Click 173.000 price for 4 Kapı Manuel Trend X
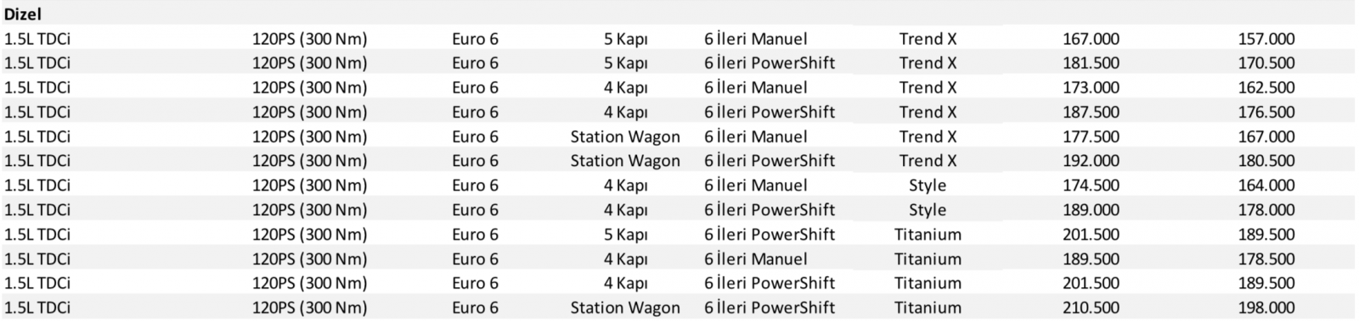 point(1091,88)
